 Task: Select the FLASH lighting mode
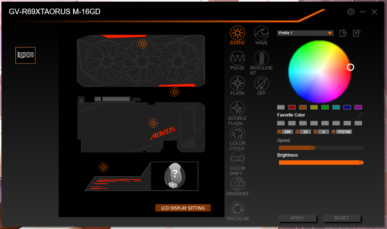(x=237, y=86)
